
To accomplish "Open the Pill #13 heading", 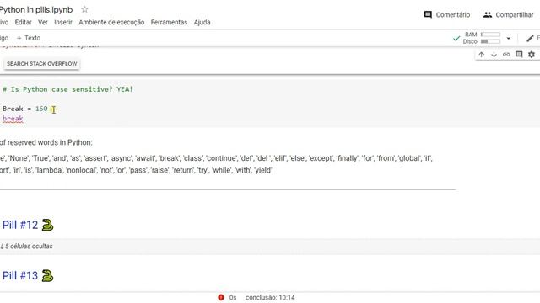I will (x=20, y=276).
